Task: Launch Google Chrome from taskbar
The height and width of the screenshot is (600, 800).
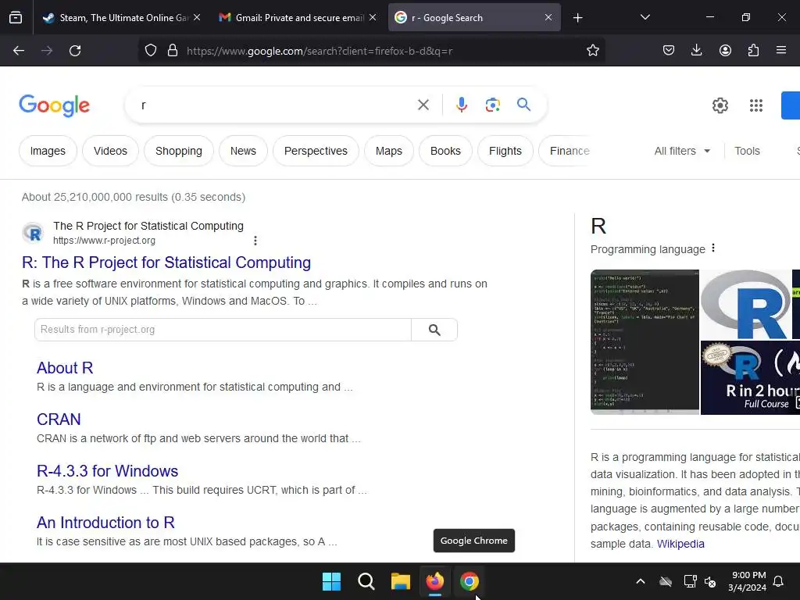Action: tap(470, 581)
